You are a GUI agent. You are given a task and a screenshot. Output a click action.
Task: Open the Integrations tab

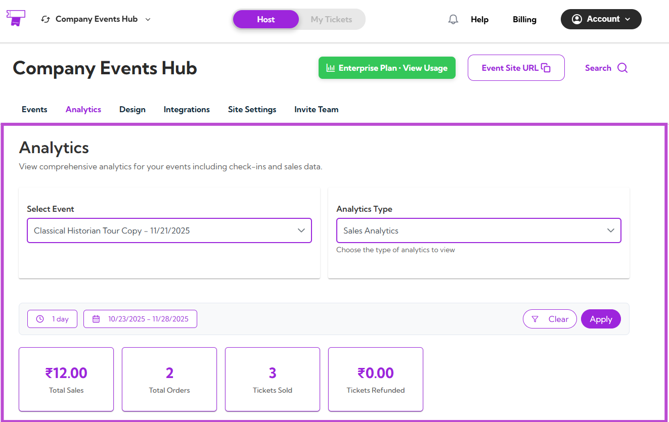click(x=187, y=109)
